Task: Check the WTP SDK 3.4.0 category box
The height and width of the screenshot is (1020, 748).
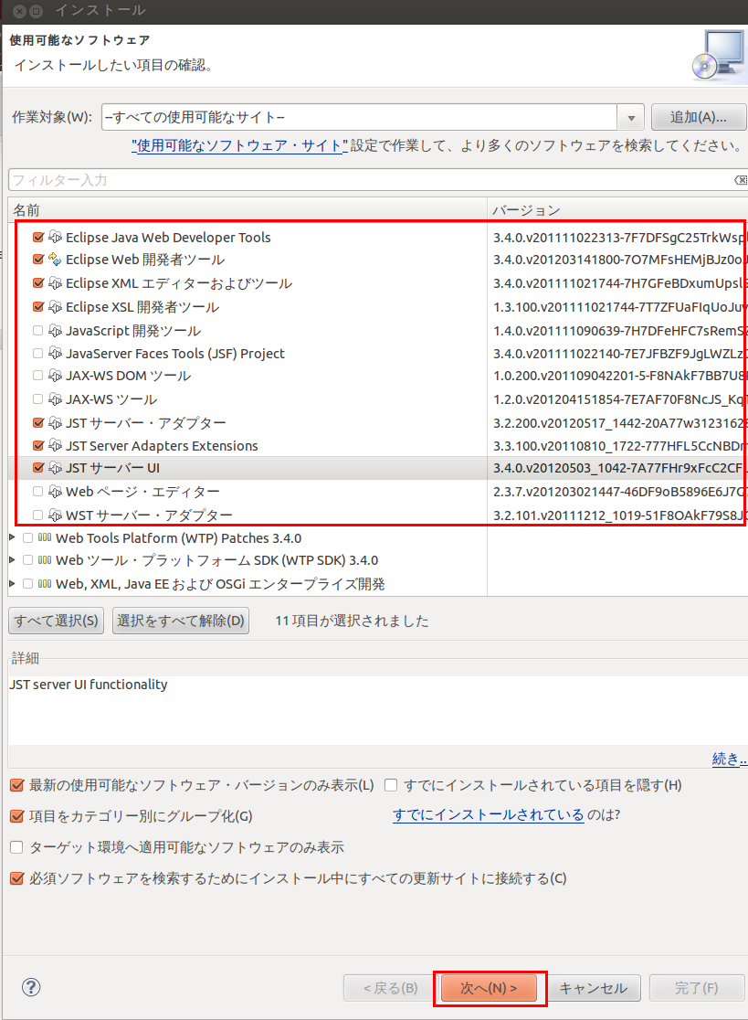Action: [28, 560]
